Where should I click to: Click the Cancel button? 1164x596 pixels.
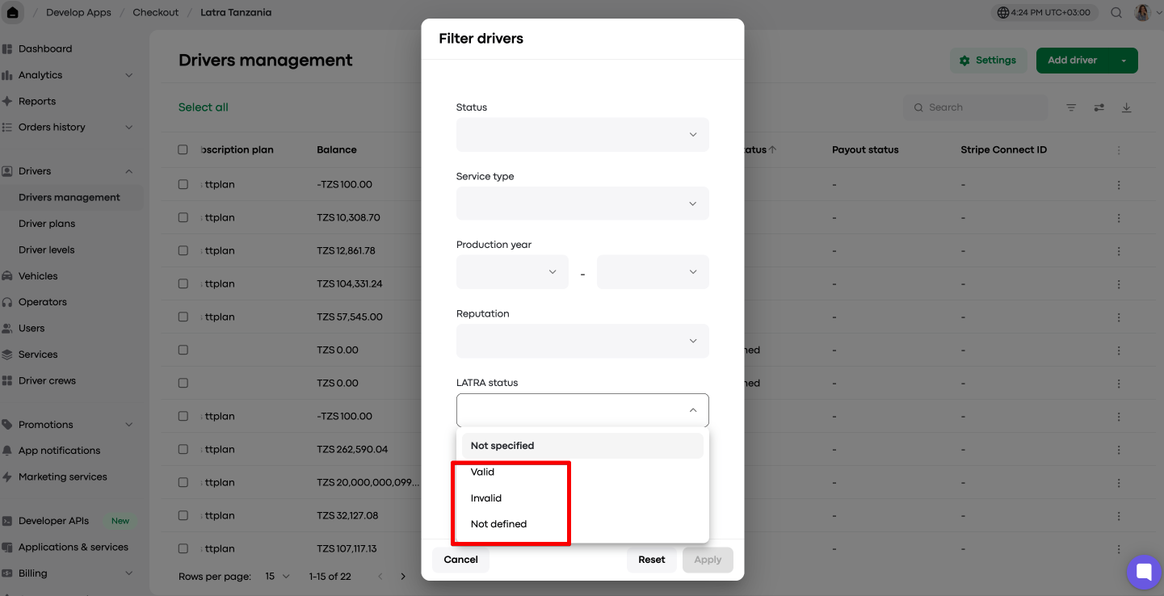click(x=460, y=560)
